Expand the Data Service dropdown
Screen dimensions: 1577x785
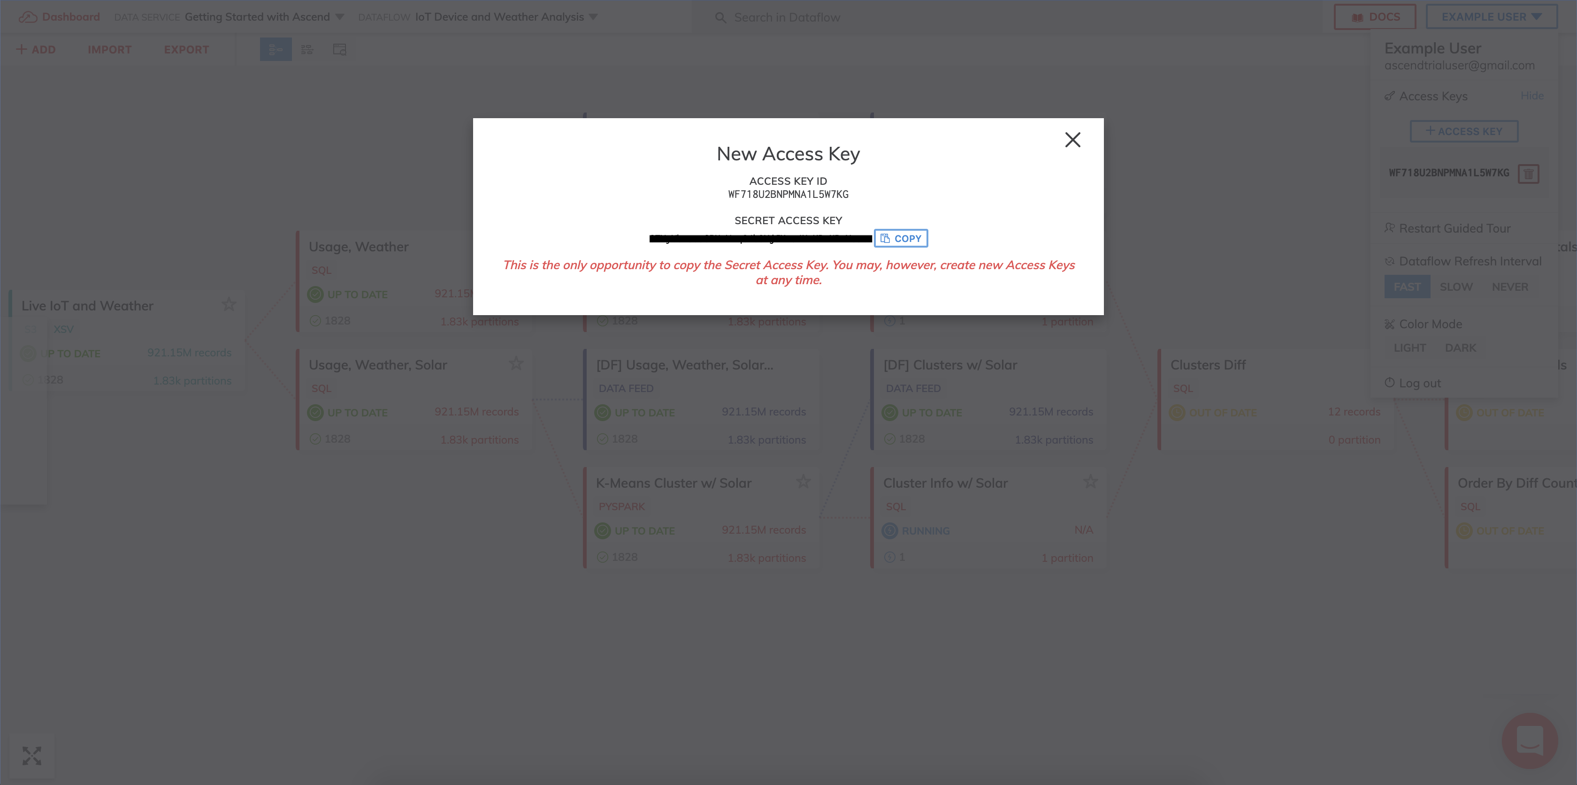point(340,17)
